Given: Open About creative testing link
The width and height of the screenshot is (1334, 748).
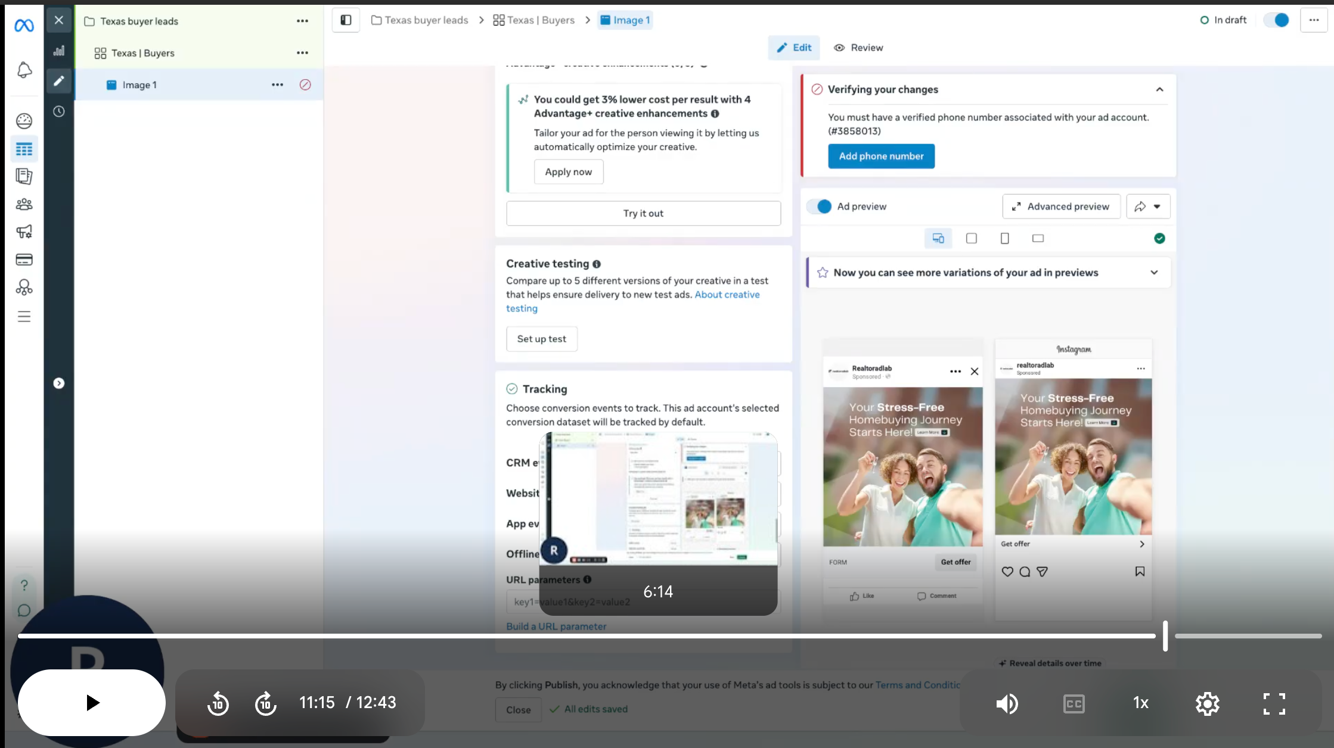Looking at the screenshot, I should pos(727,295).
